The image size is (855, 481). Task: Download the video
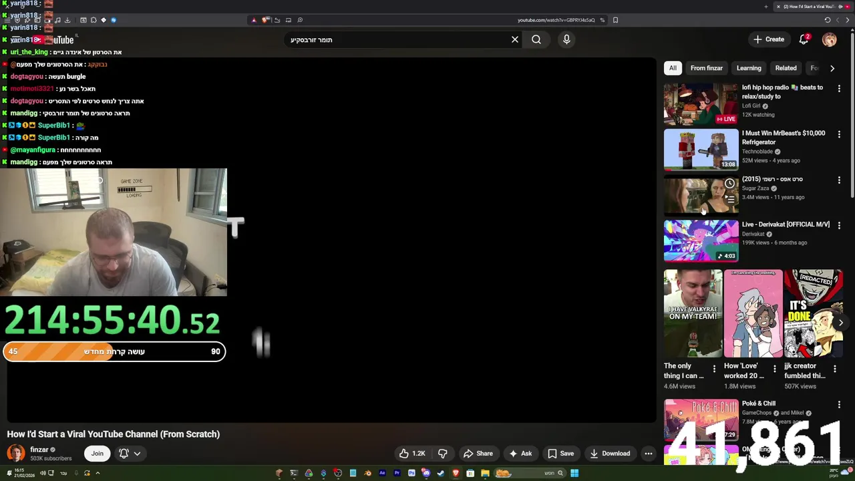click(x=609, y=454)
